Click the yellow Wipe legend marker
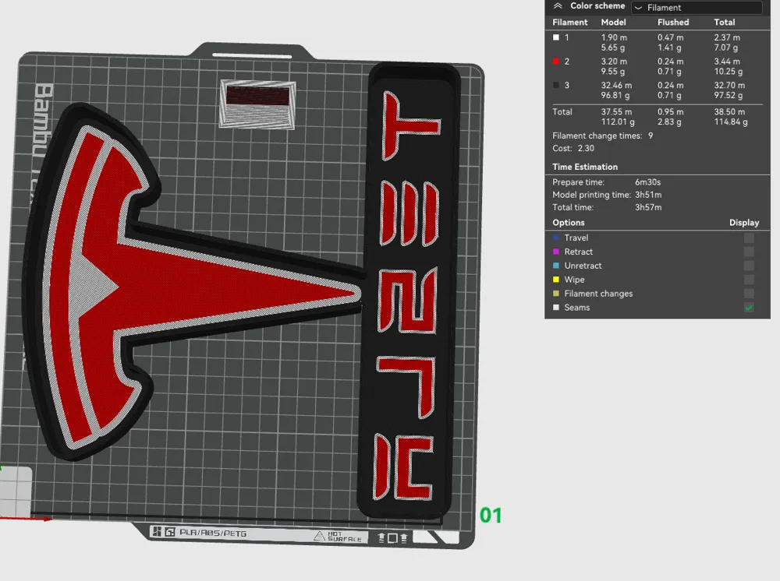Screen dimensions: 780x581 [x=556, y=280]
